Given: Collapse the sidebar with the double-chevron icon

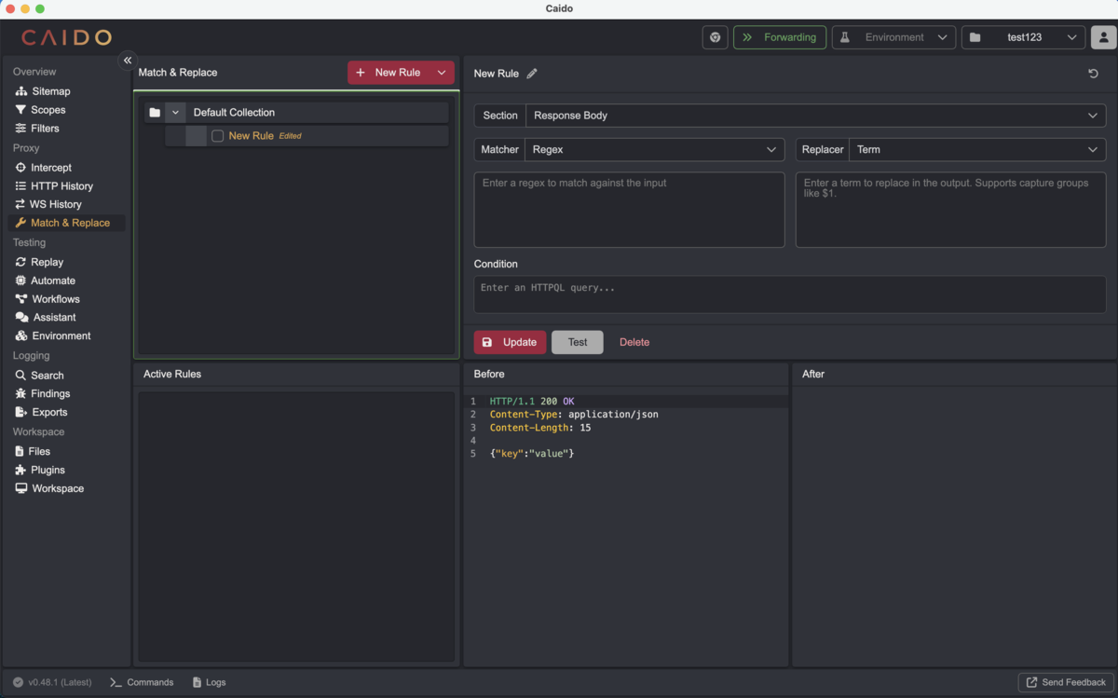Looking at the screenshot, I should click(128, 60).
